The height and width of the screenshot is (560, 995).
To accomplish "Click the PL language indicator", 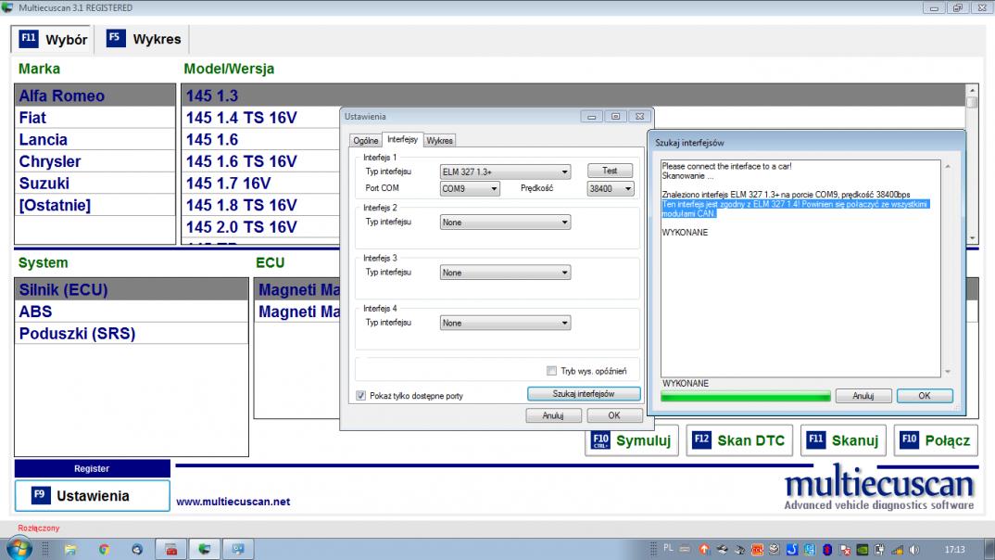I will [x=668, y=548].
